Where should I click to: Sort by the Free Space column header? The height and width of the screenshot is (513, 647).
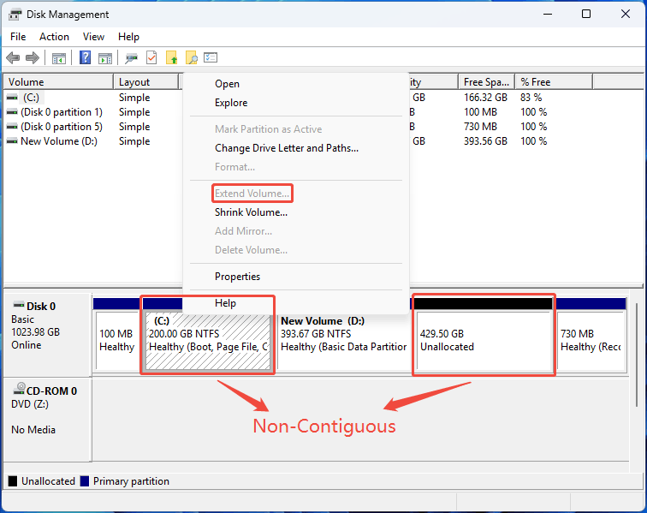point(486,81)
